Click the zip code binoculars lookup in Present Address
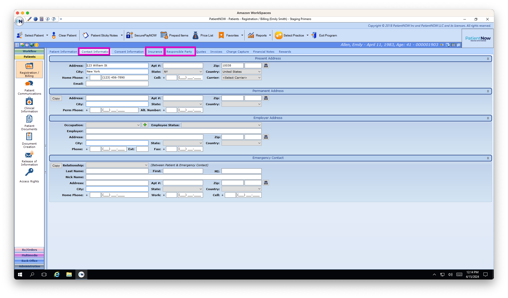Screen dimensions: 508x298 click(266, 65)
